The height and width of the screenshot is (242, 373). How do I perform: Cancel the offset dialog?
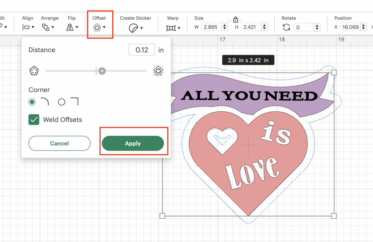click(x=59, y=143)
